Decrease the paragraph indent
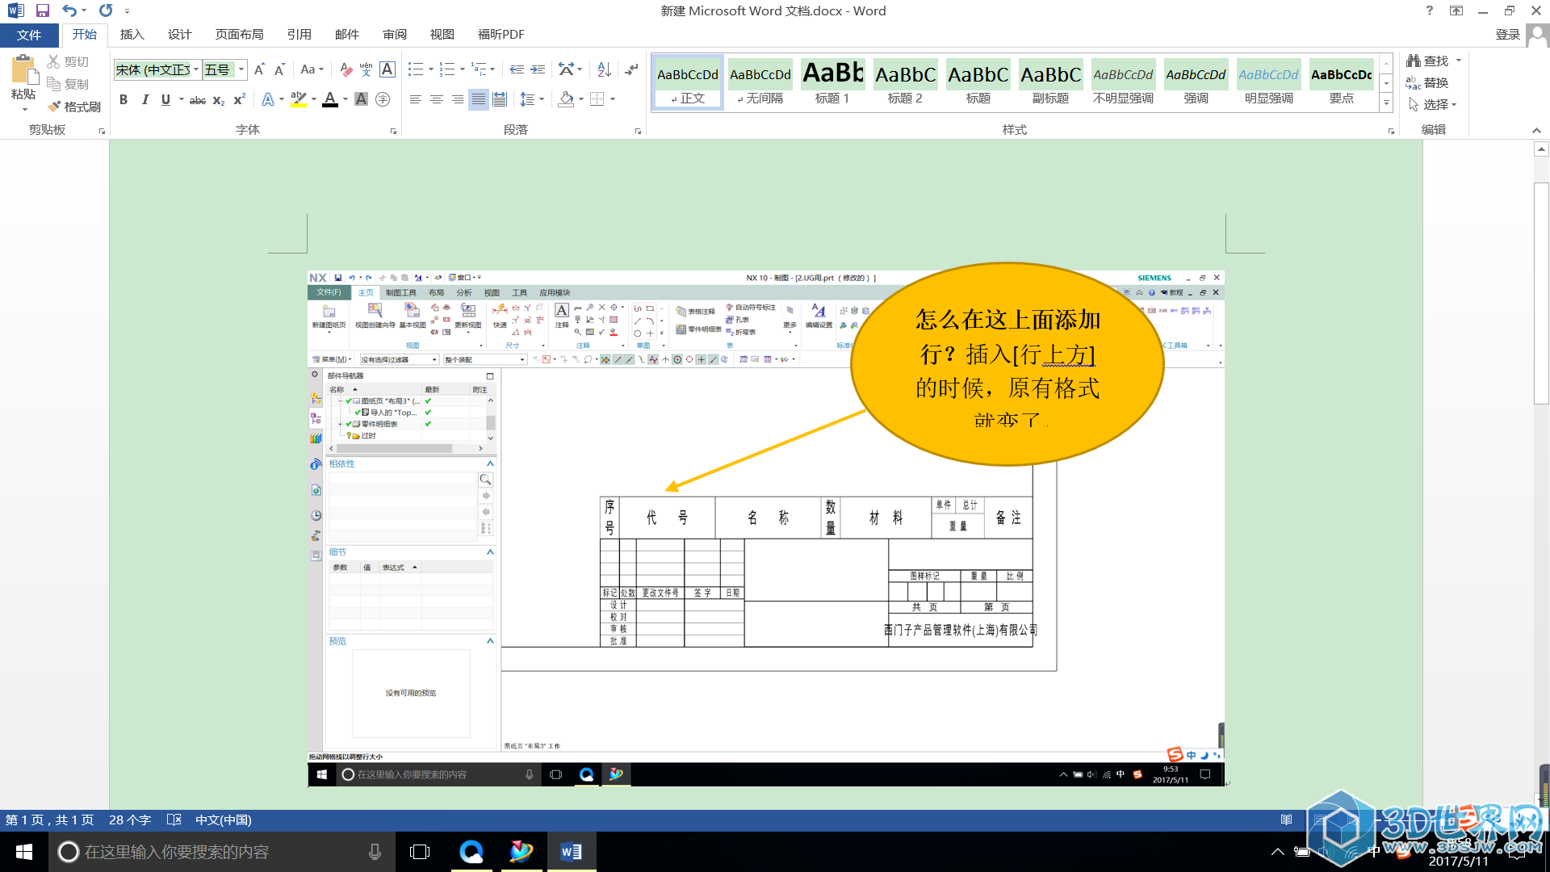Viewport: 1550px width, 872px height. 517,69
